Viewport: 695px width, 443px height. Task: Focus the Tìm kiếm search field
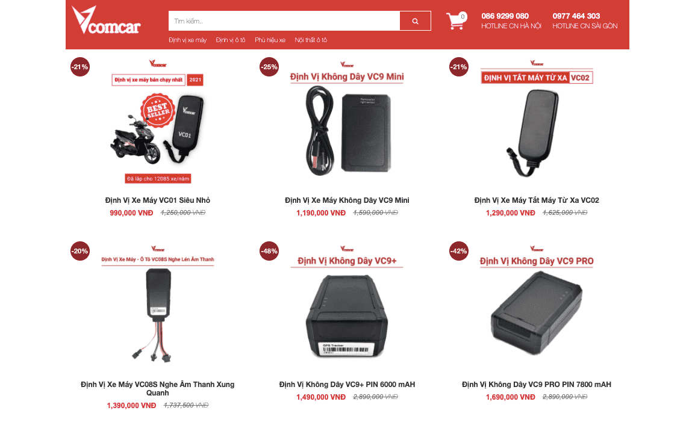click(284, 21)
